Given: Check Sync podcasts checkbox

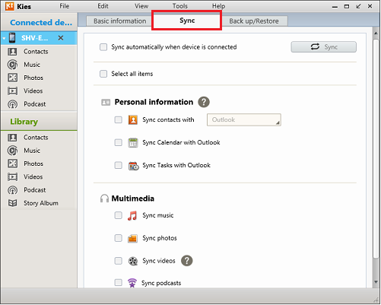Looking at the screenshot, I should [119, 282].
